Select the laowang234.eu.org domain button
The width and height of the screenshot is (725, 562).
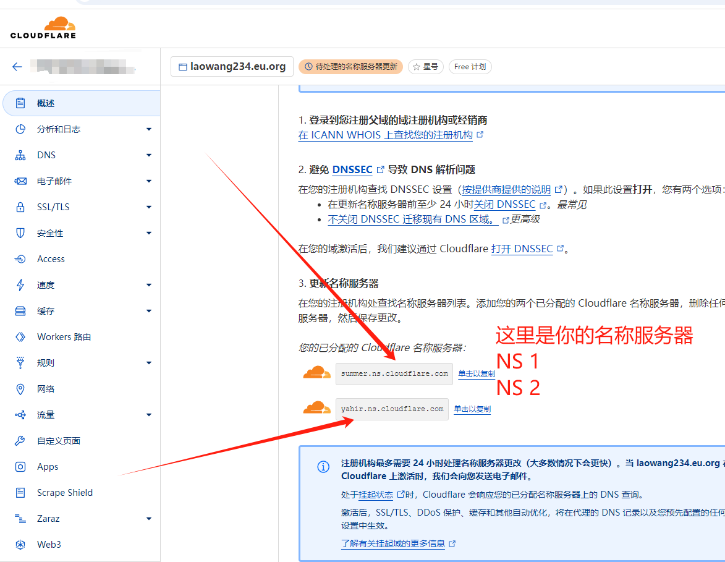[x=232, y=67]
